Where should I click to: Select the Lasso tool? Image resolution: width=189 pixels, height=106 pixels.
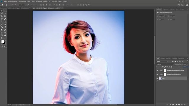click(x=2, y=13)
